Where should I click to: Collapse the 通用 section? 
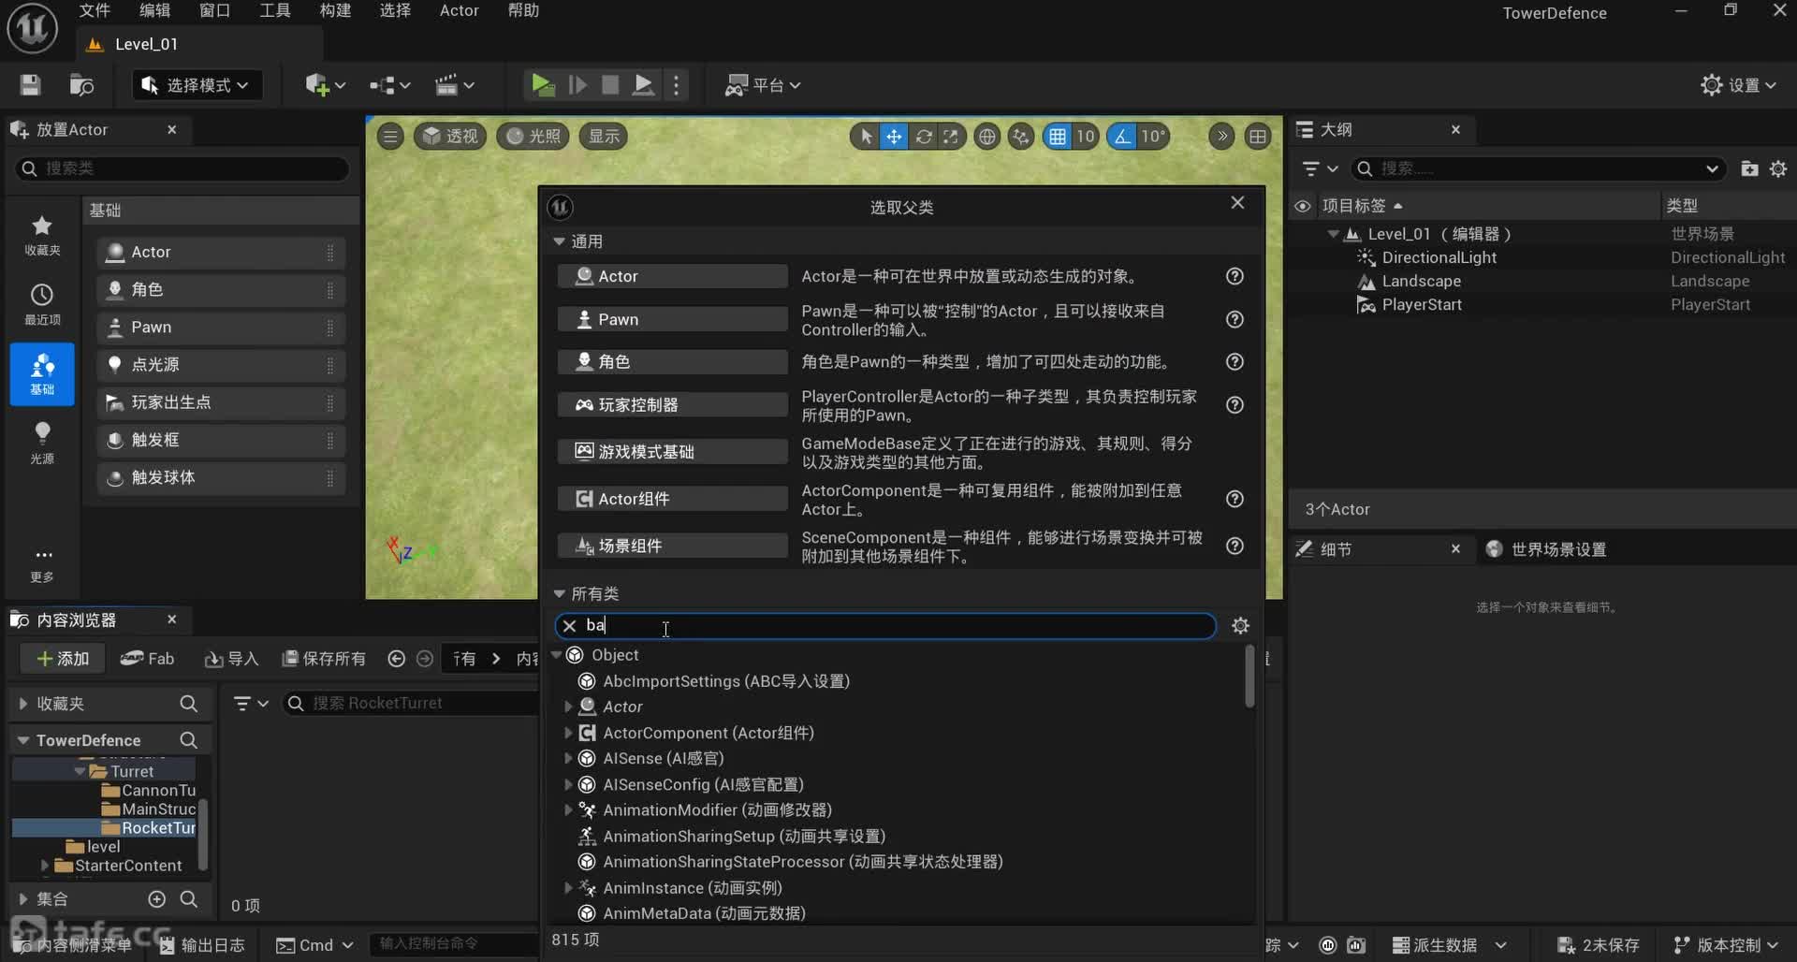coord(560,241)
